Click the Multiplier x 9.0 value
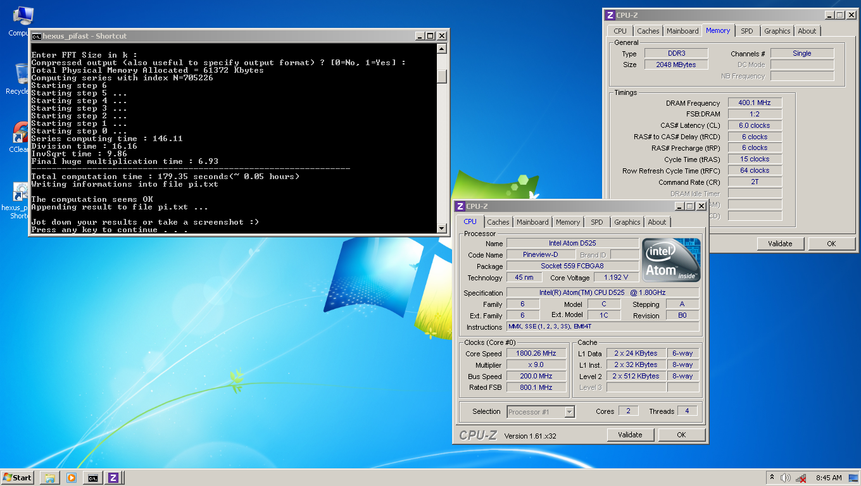 [537, 365]
